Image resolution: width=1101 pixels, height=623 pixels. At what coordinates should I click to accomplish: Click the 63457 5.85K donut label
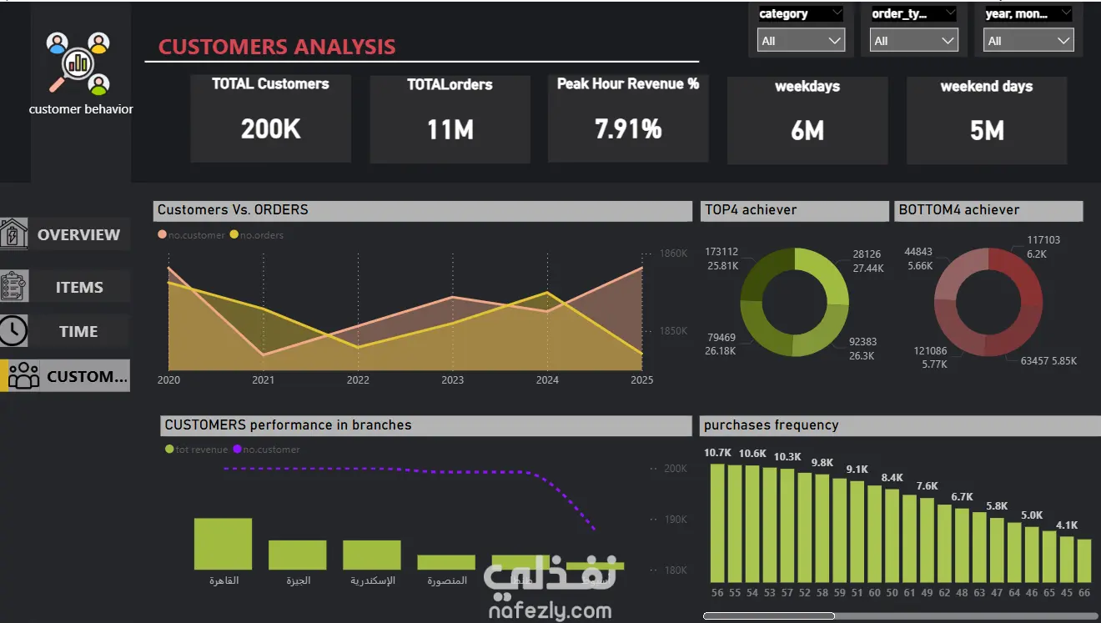(x=1048, y=361)
